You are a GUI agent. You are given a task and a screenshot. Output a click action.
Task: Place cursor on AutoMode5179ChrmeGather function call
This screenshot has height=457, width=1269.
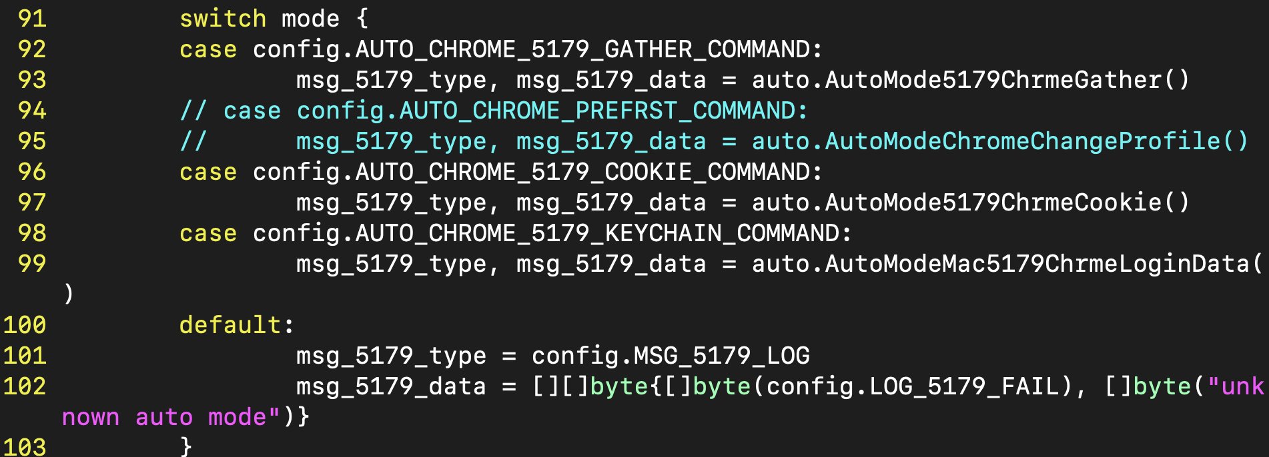(992, 80)
